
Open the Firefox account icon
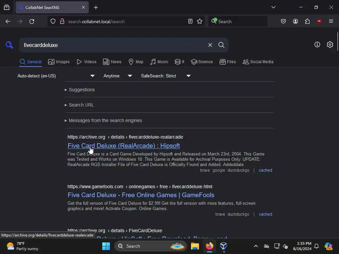[x=295, y=21]
